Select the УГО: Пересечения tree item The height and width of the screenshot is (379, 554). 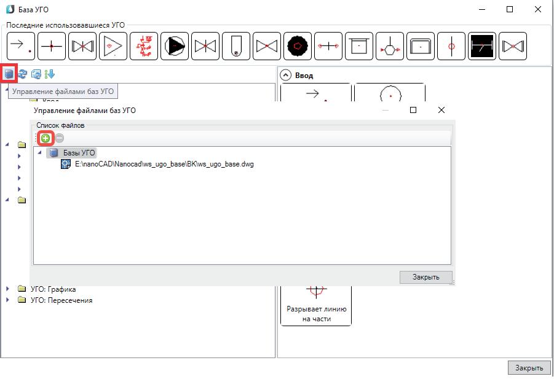pyautogui.click(x=61, y=300)
